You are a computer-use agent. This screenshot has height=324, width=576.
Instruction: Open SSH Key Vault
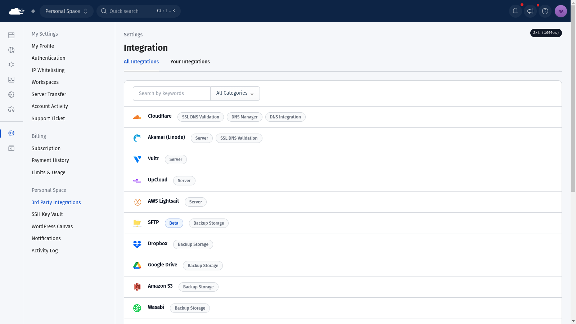point(47,214)
